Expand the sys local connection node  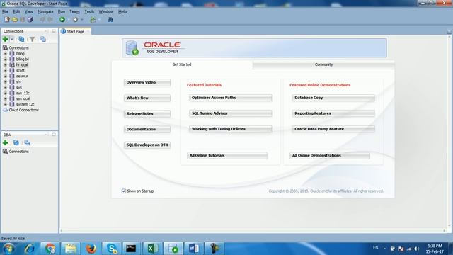(5, 98)
